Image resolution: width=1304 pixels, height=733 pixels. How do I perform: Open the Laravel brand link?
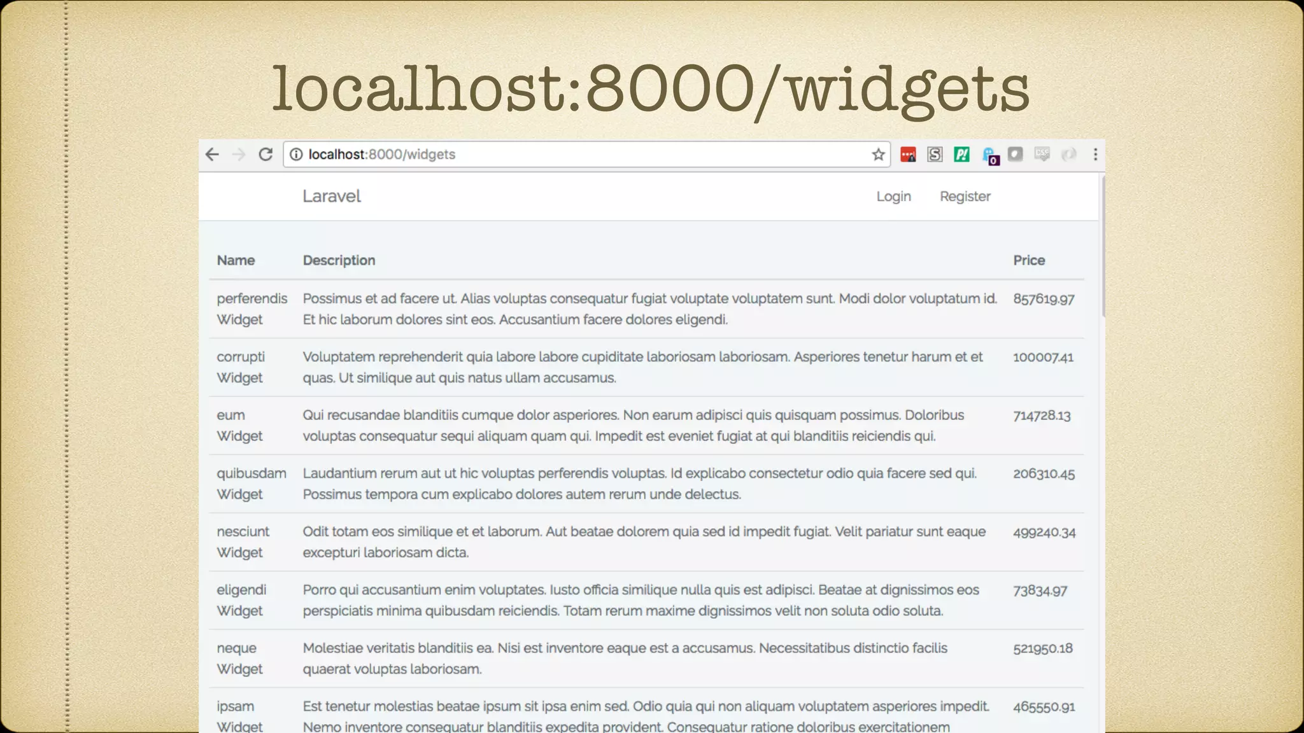coord(331,196)
